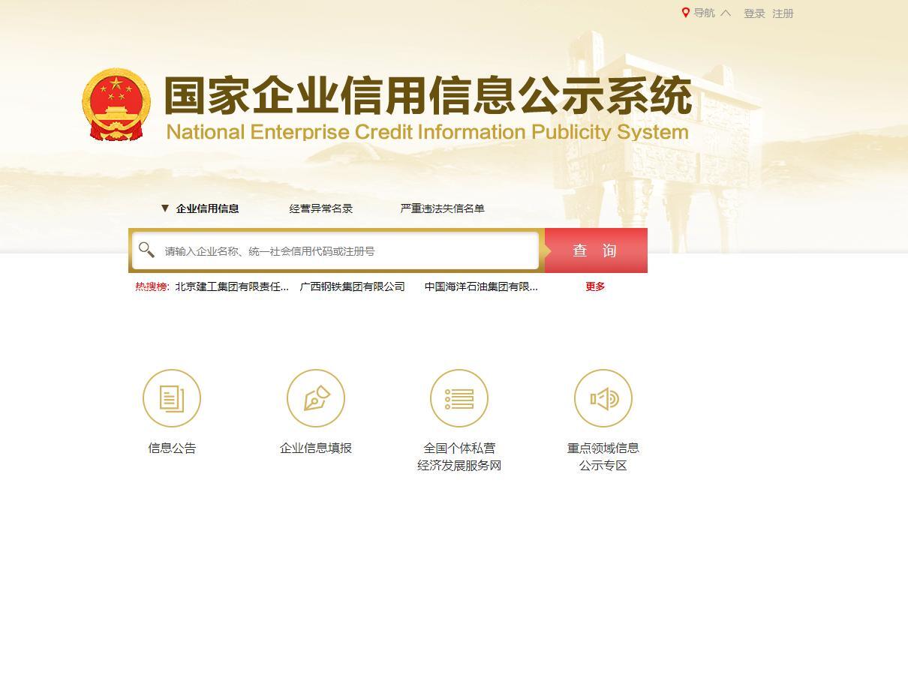Click the 重点领域信息 loudspeaker icon
Viewport: 908px width, 690px height.
pyautogui.click(x=603, y=398)
